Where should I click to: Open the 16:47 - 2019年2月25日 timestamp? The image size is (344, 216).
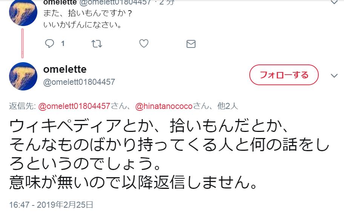pyautogui.click(x=51, y=205)
